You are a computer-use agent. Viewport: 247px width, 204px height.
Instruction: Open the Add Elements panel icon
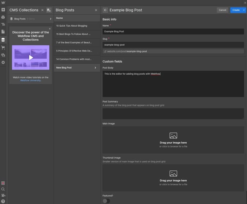point(3,10)
